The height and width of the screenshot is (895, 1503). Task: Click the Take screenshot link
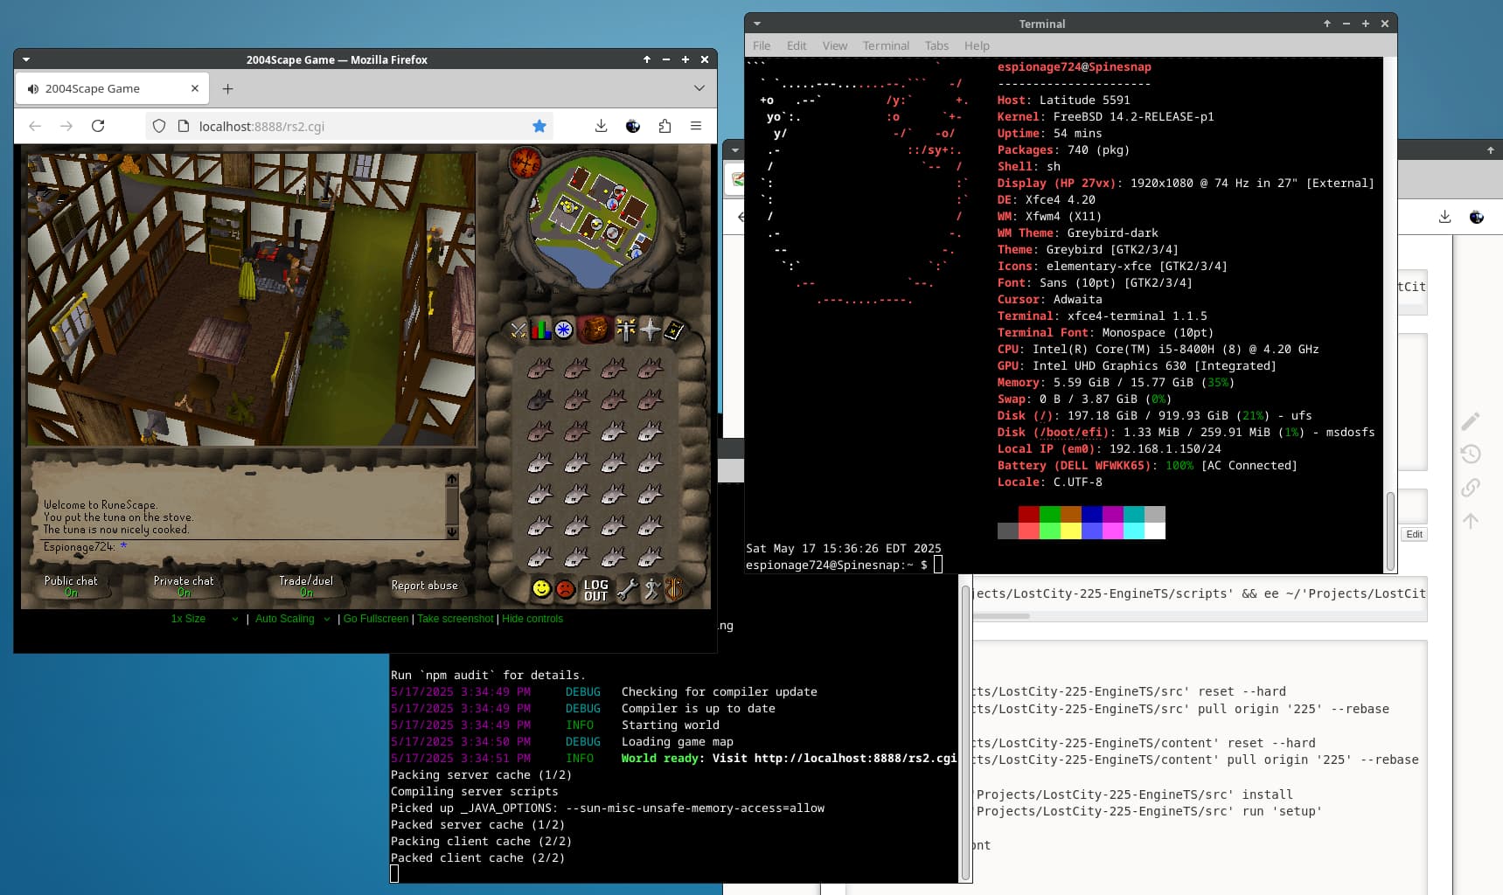[456, 619]
